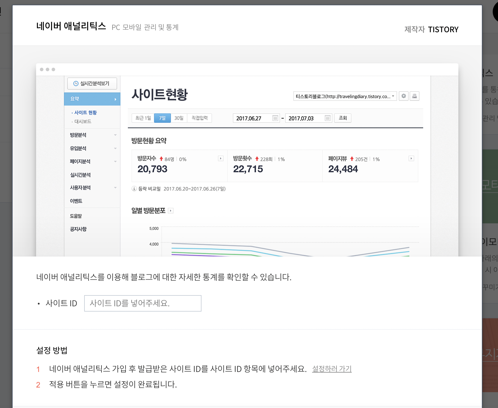The width and height of the screenshot is (498, 408).
Task: Click the print icon
Action: [x=414, y=96]
